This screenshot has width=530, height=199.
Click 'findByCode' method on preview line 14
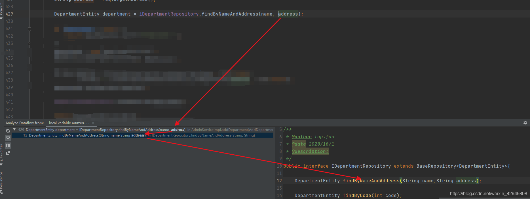coord(357,195)
